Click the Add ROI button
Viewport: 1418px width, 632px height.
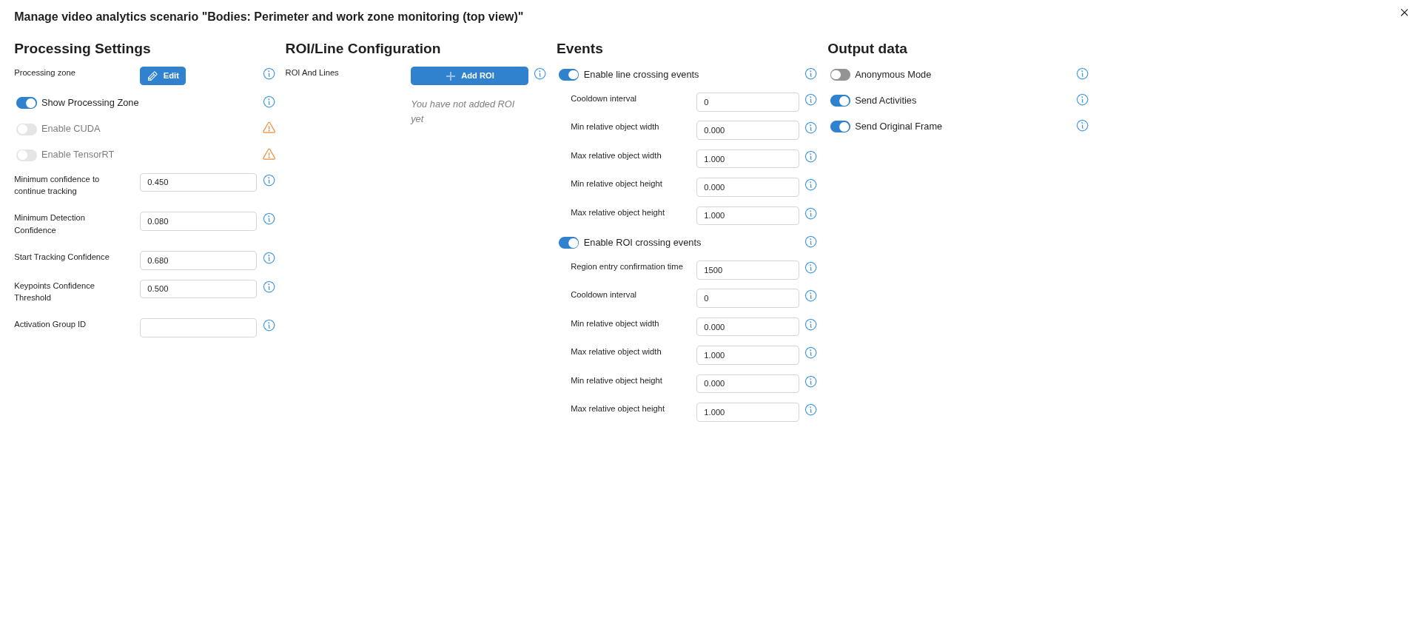[x=469, y=76]
